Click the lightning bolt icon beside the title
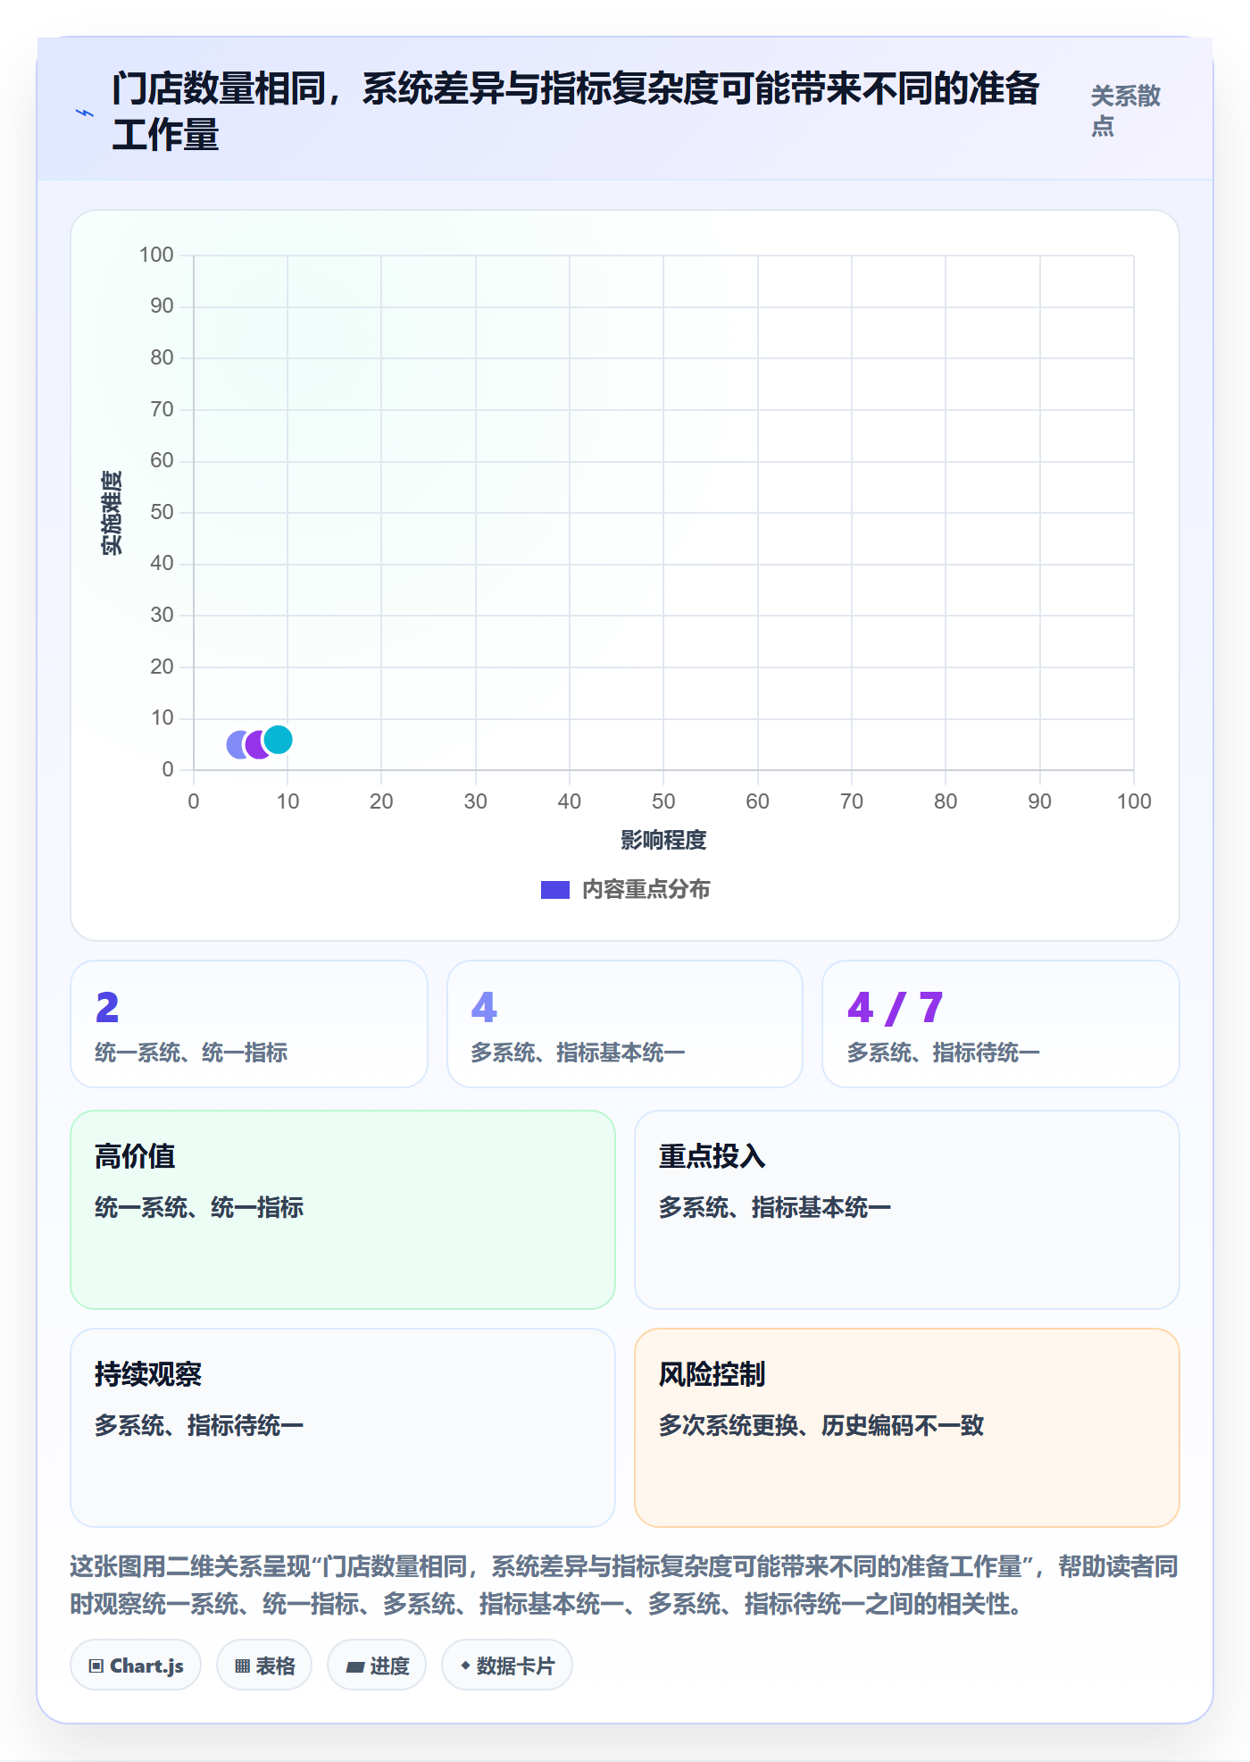 pos(85,113)
